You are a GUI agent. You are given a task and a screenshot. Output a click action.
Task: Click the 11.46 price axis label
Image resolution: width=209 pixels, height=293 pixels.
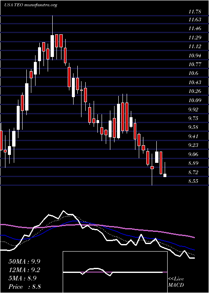click(x=195, y=28)
